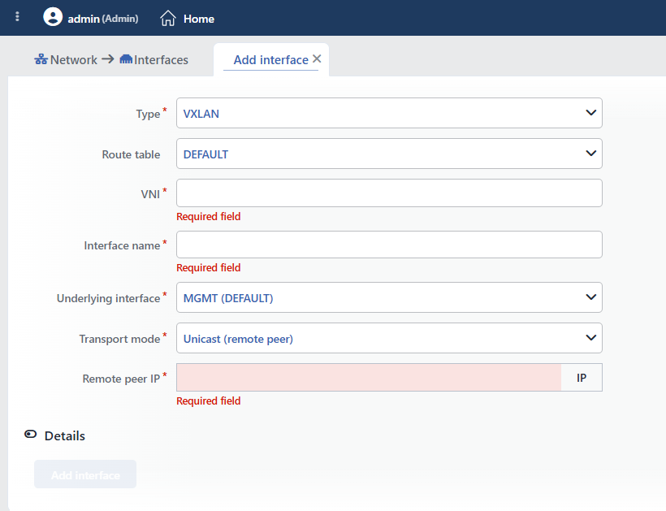Image resolution: width=666 pixels, height=511 pixels.
Task: Close the Add interface tab
Action: click(317, 58)
